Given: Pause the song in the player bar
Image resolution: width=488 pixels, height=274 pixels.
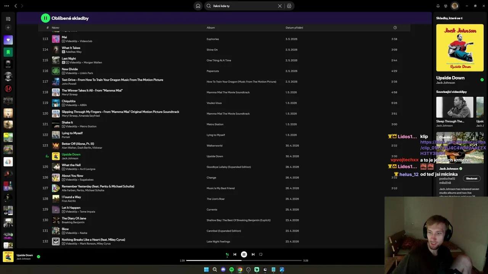Looking at the screenshot, I should (x=244, y=254).
